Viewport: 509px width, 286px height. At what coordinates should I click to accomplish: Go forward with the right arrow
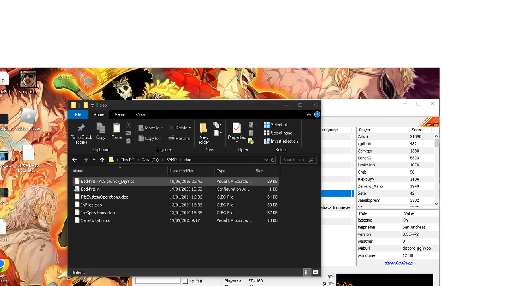(85, 160)
